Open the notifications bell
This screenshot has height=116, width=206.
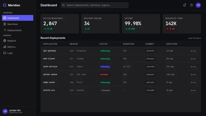tap(184, 5)
